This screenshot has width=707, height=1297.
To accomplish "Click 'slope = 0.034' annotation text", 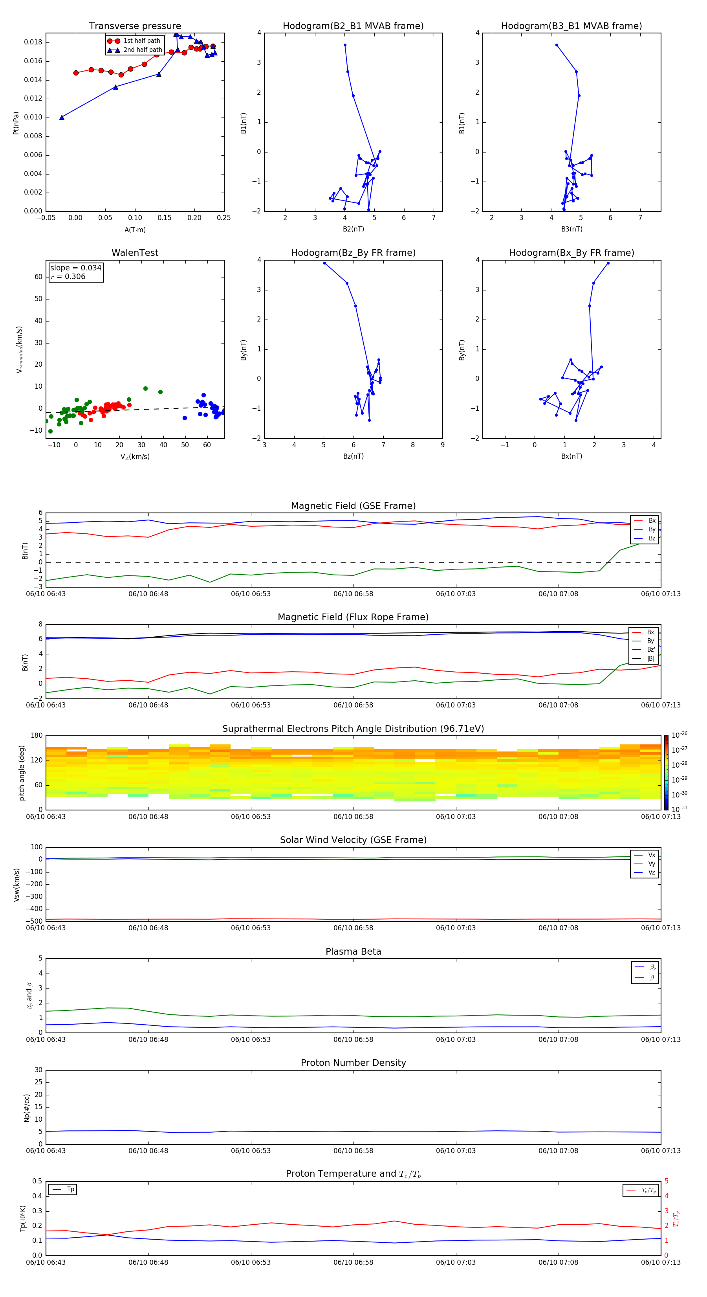I will tap(75, 268).
